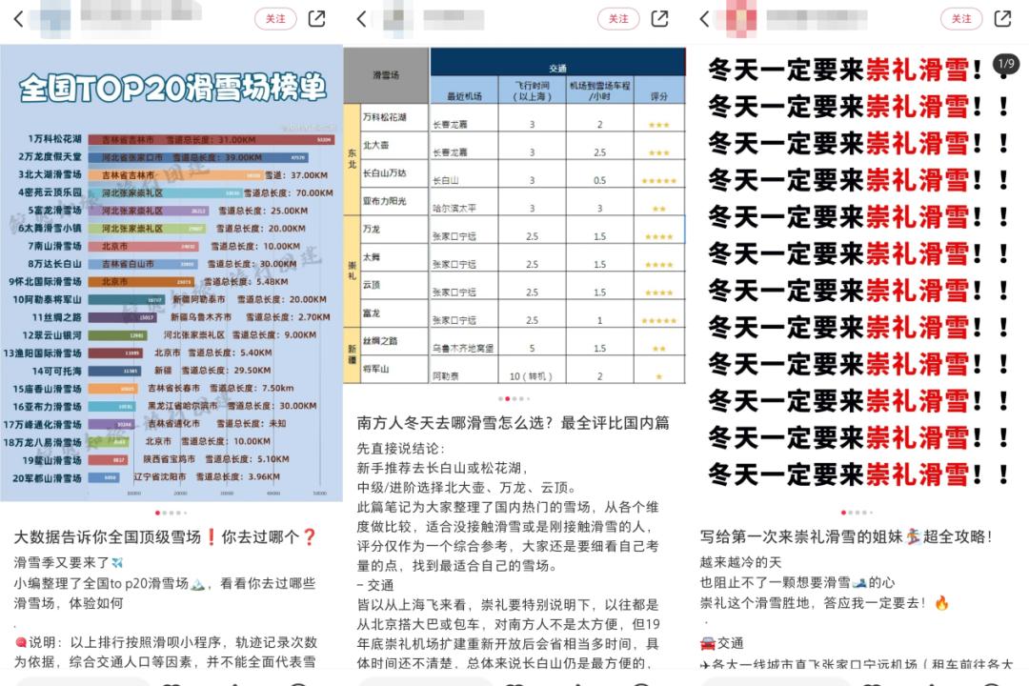Click the – 交通 subheading in the 南方人 post
The height and width of the screenshot is (686, 1029).
pos(375,585)
